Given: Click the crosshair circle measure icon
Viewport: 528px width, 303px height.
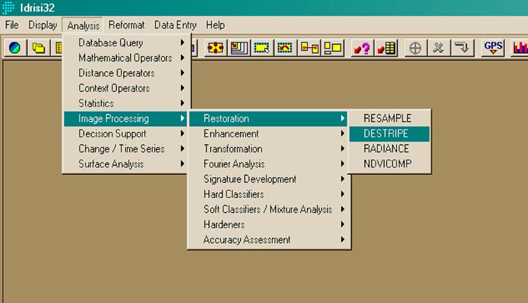Looking at the screenshot, I should coord(415,48).
